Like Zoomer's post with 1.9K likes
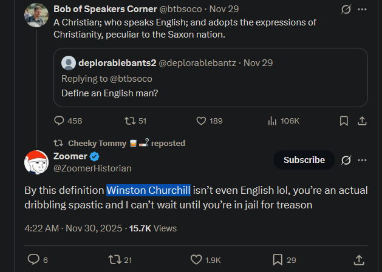Screen dimensions: 382x272 click(x=196, y=259)
